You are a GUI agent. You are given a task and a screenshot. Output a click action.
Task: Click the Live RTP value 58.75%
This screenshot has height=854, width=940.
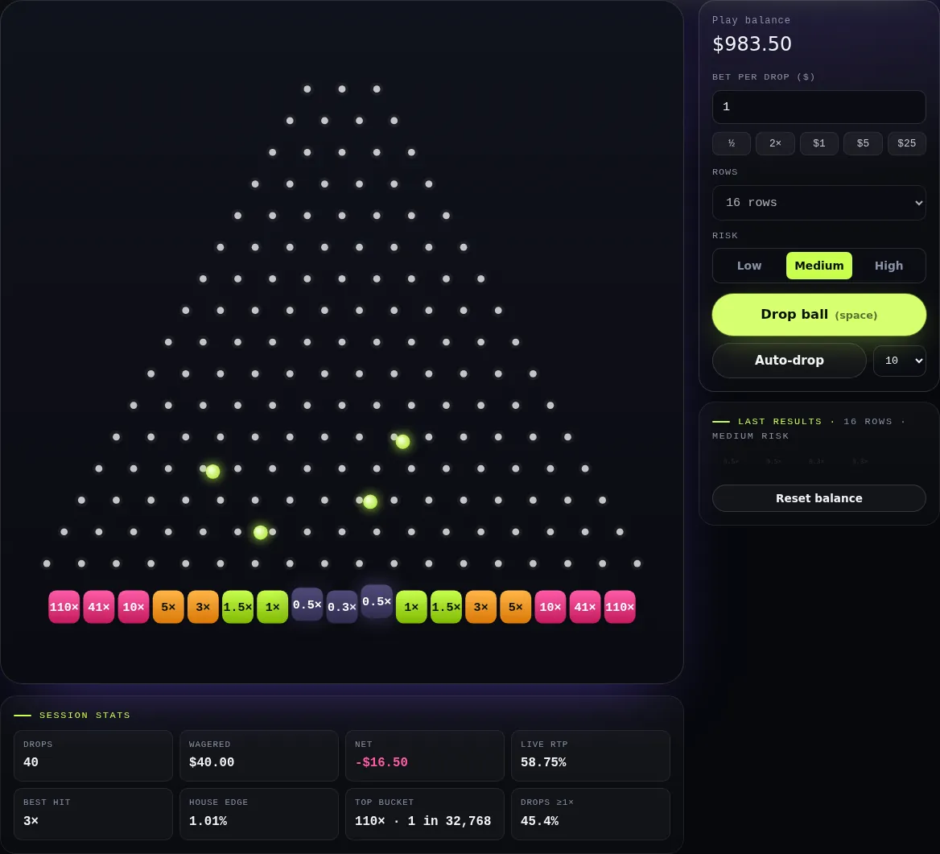coord(543,762)
